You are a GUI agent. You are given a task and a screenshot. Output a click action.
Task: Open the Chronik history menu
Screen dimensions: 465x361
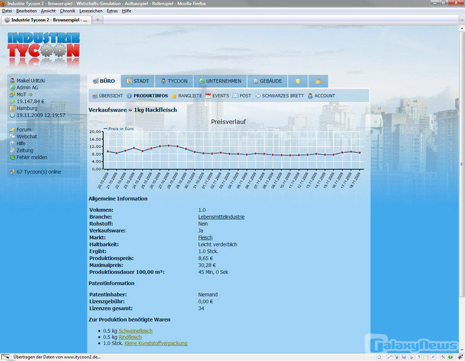tap(67, 11)
